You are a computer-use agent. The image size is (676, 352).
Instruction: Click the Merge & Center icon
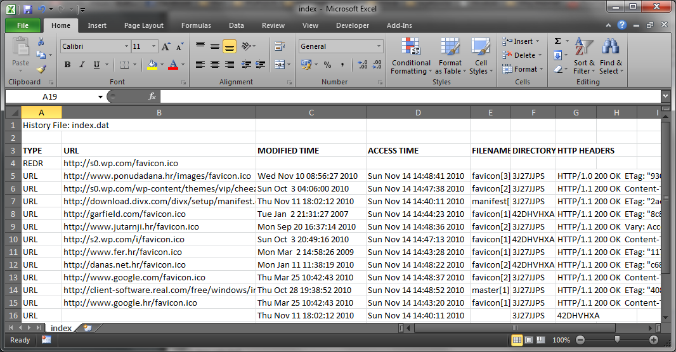[280, 65]
